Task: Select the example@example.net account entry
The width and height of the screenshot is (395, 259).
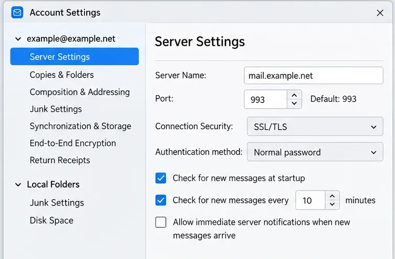Action: coord(71,38)
